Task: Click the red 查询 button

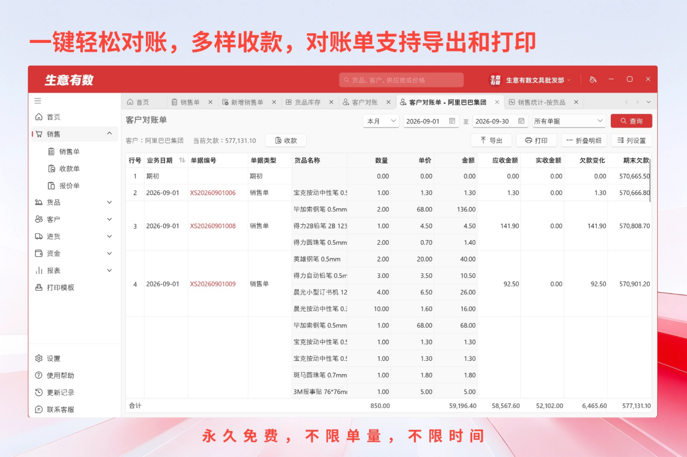Action: (631, 121)
